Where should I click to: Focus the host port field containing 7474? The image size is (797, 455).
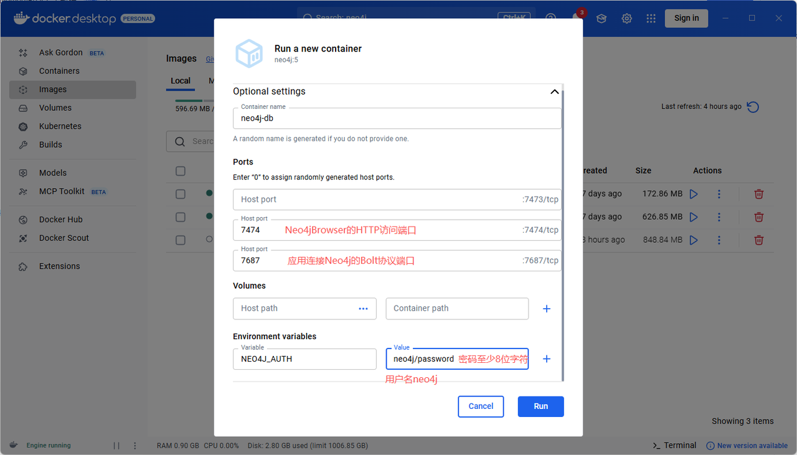397,230
